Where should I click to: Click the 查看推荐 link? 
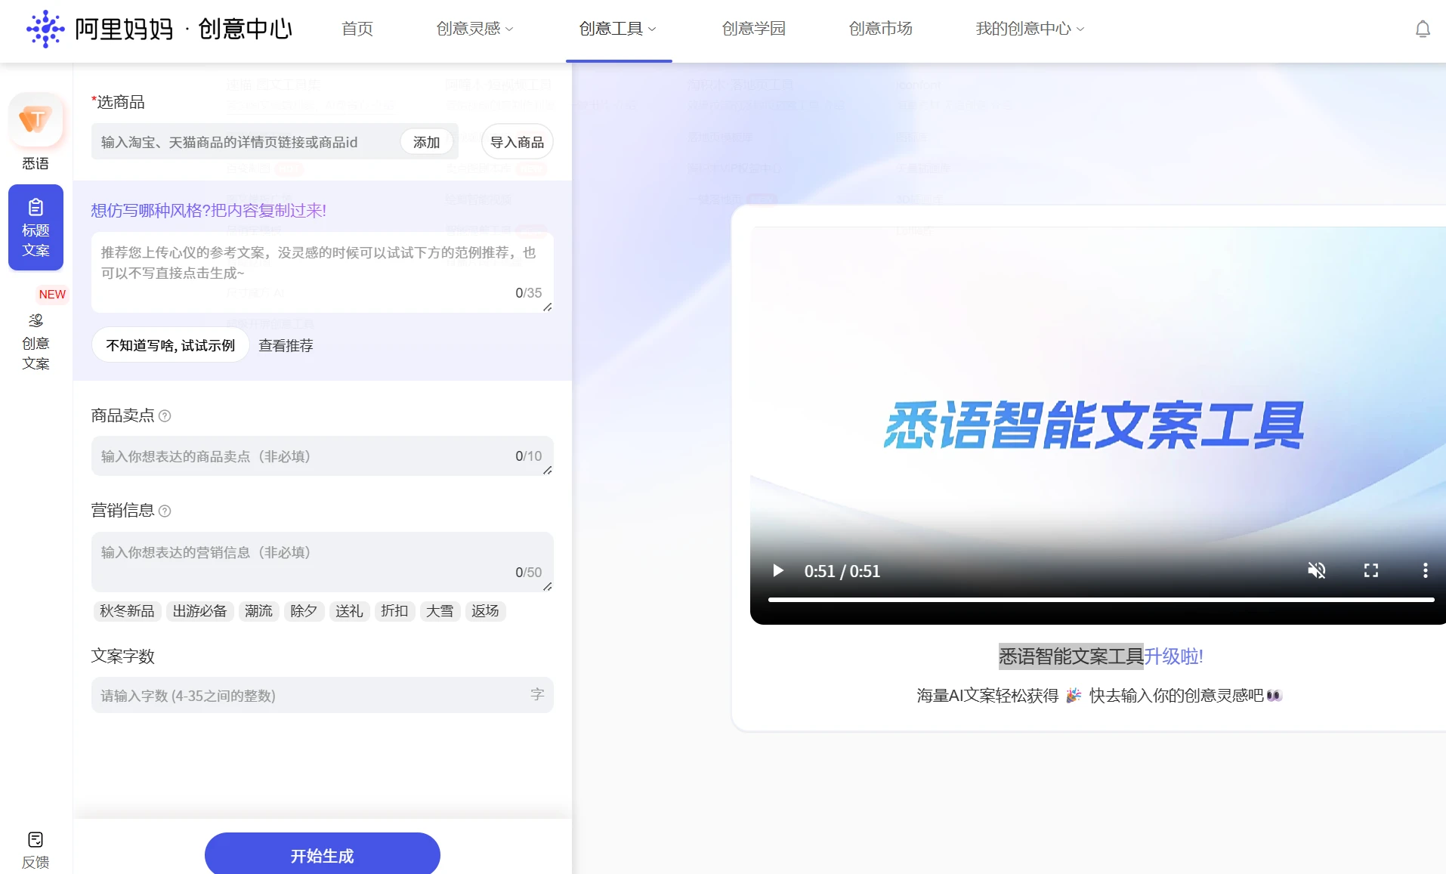(x=286, y=345)
